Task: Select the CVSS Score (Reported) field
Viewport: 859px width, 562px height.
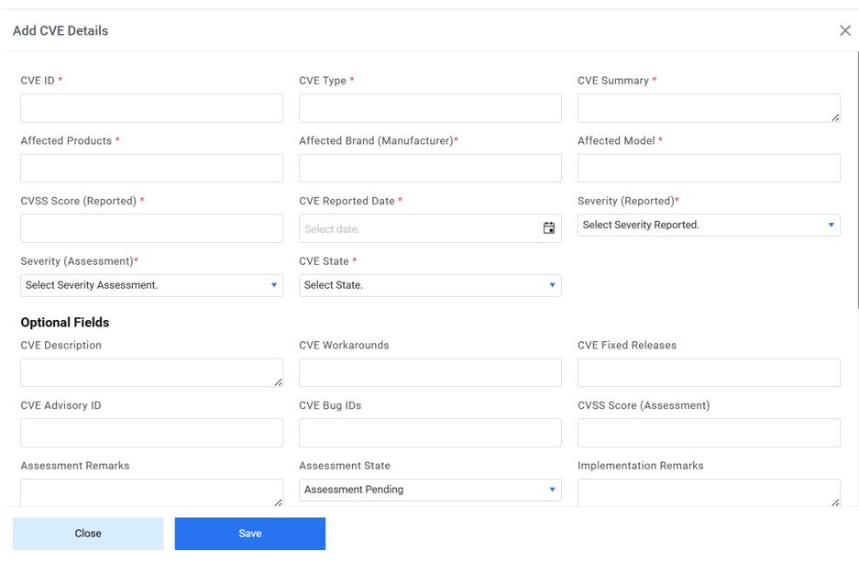Action: coord(151,228)
